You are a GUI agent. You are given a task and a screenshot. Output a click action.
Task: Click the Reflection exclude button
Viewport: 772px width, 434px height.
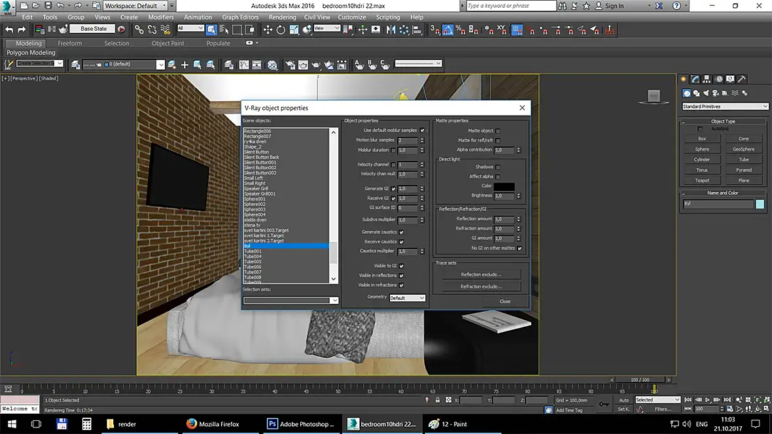(x=481, y=275)
